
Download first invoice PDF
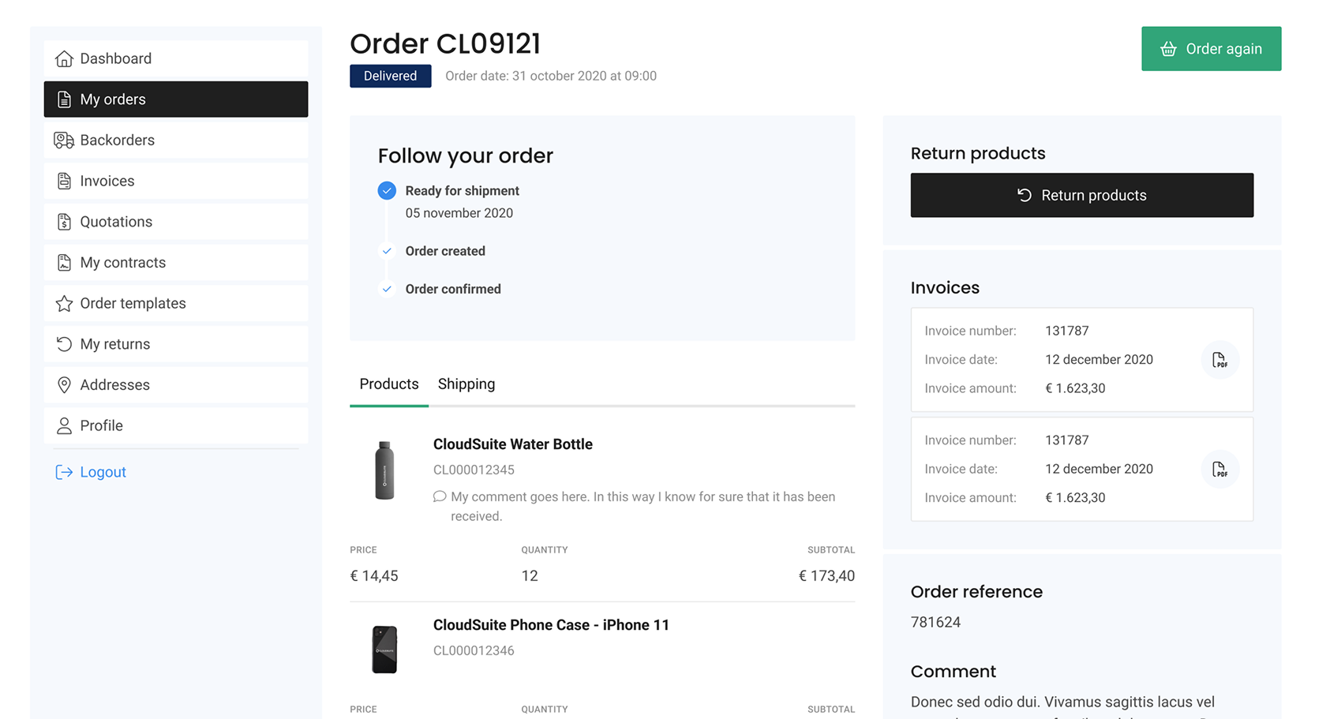point(1219,360)
